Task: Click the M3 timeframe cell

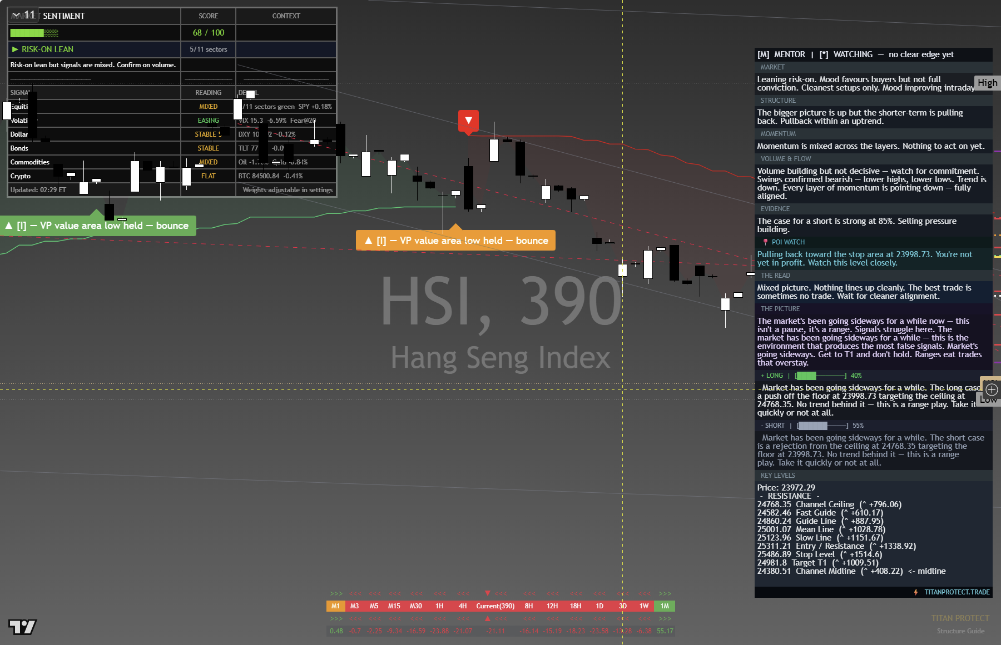Action: pyautogui.click(x=355, y=606)
